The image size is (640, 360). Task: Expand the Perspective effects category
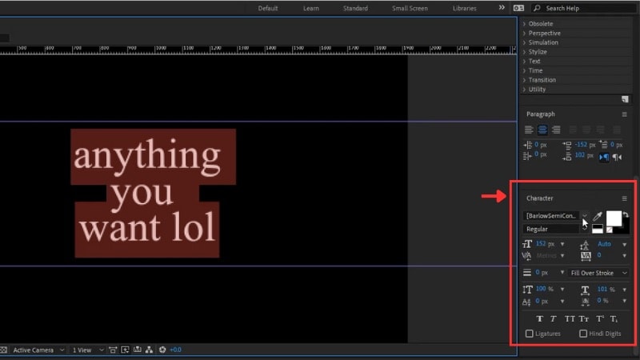click(x=524, y=33)
